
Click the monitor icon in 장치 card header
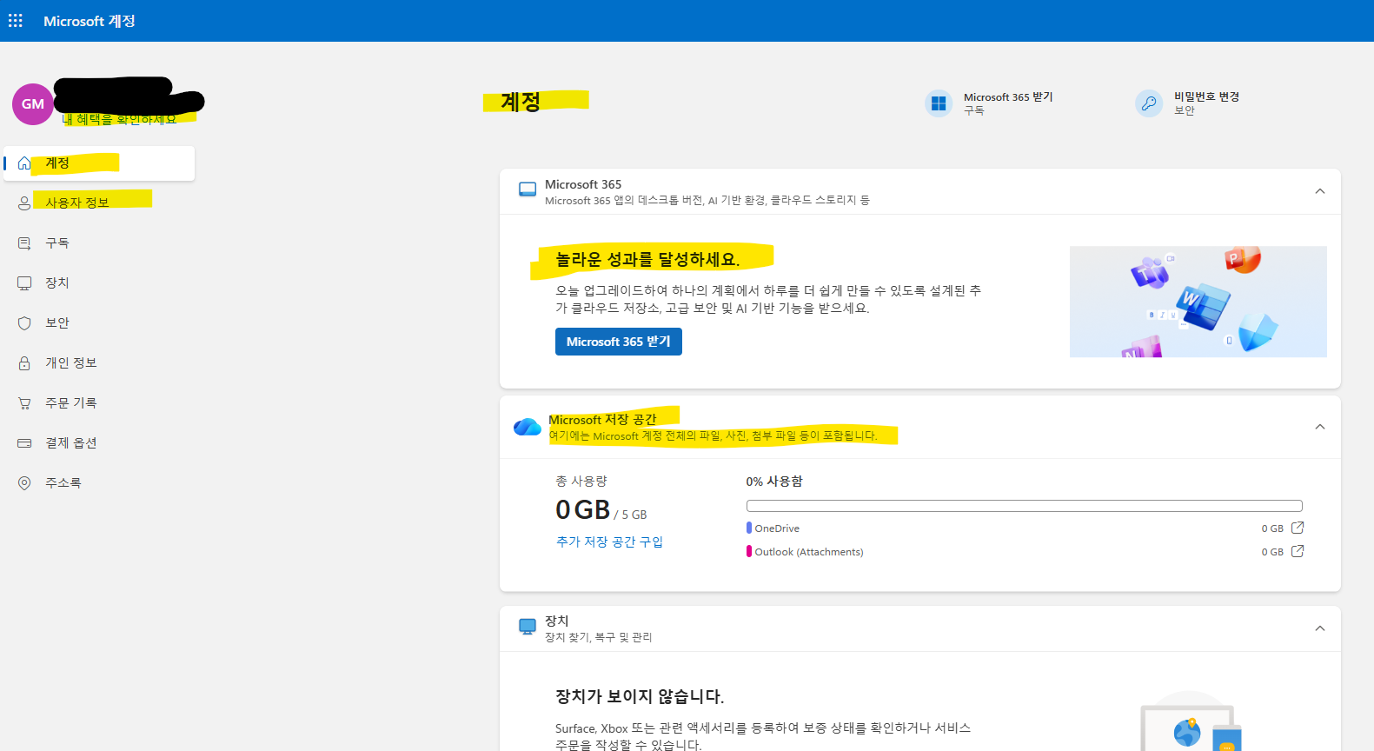[x=528, y=627]
